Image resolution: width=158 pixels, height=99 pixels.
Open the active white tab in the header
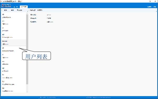click(24, 7)
